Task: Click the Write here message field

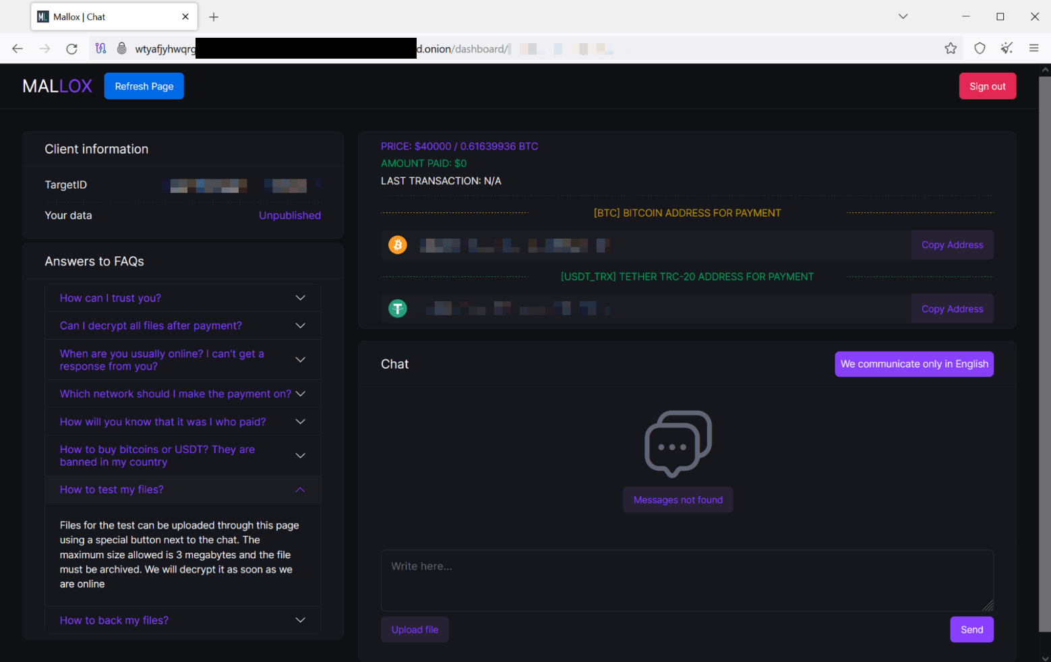Action: coord(687,580)
